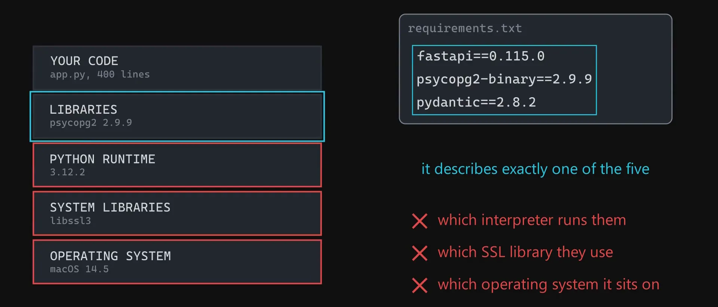Click the OPERATING SYSTEM layer heading

click(x=111, y=256)
